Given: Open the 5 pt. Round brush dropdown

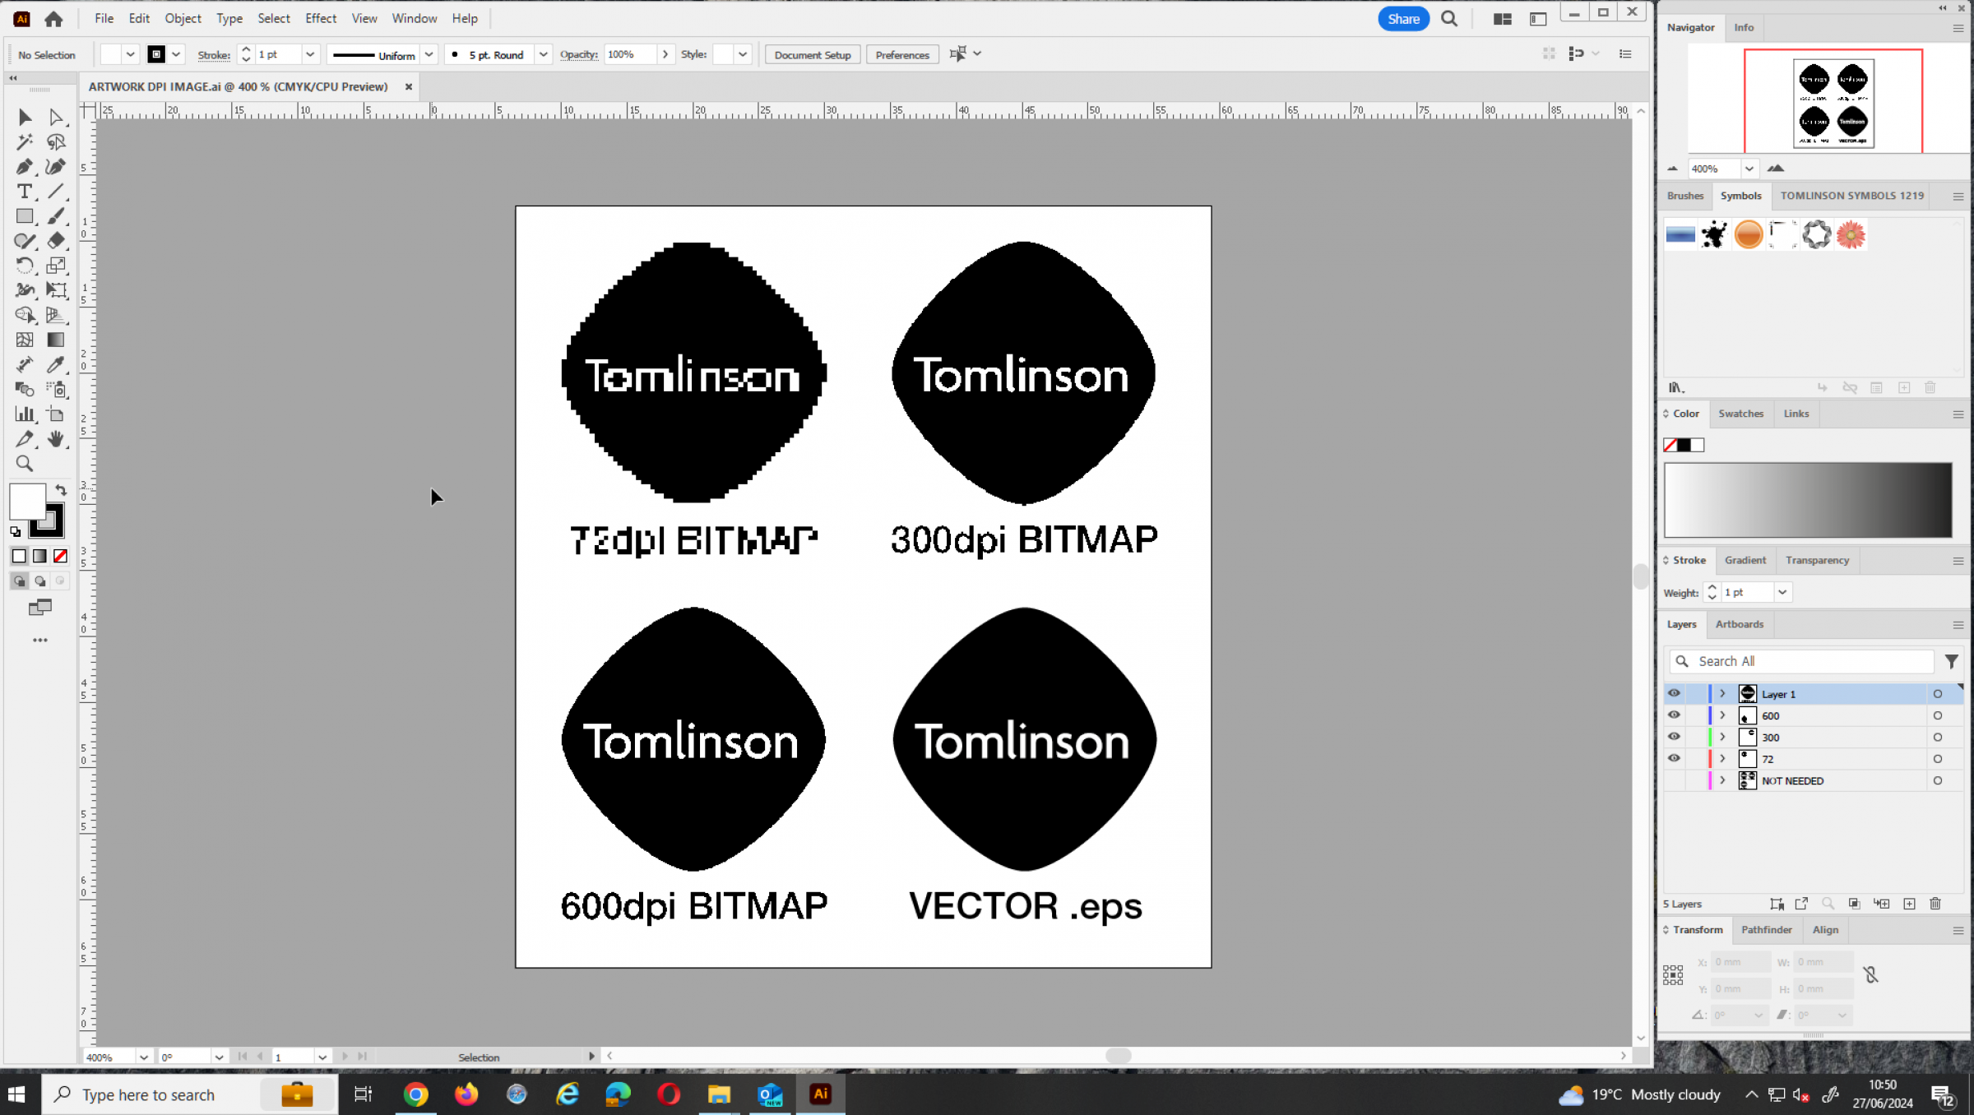Looking at the screenshot, I should tap(543, 54).
